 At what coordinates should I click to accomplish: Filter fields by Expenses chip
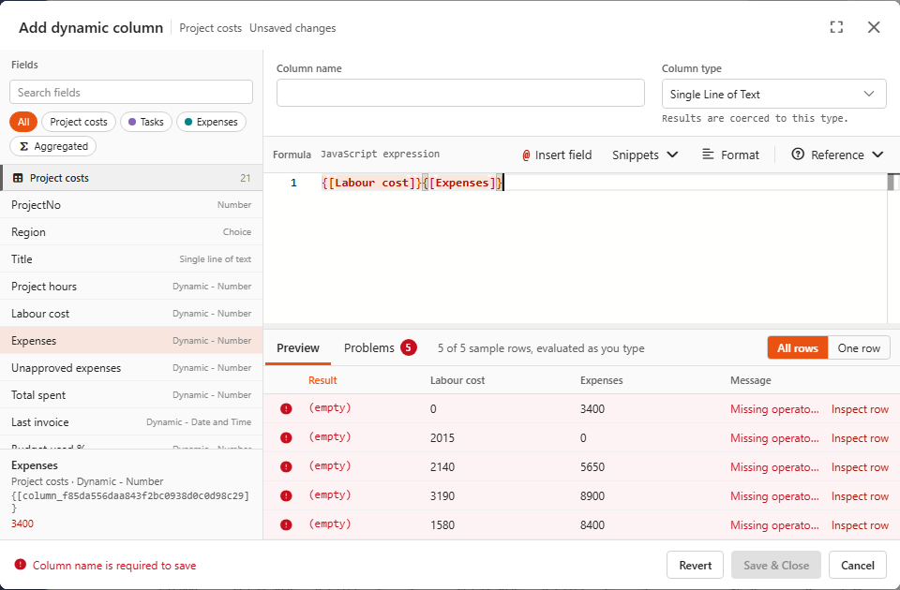pyautogui.click(x=211, y=122)
